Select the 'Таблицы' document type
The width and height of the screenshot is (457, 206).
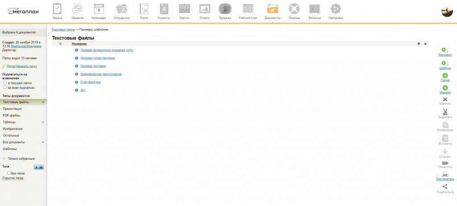tap(9, 122)
